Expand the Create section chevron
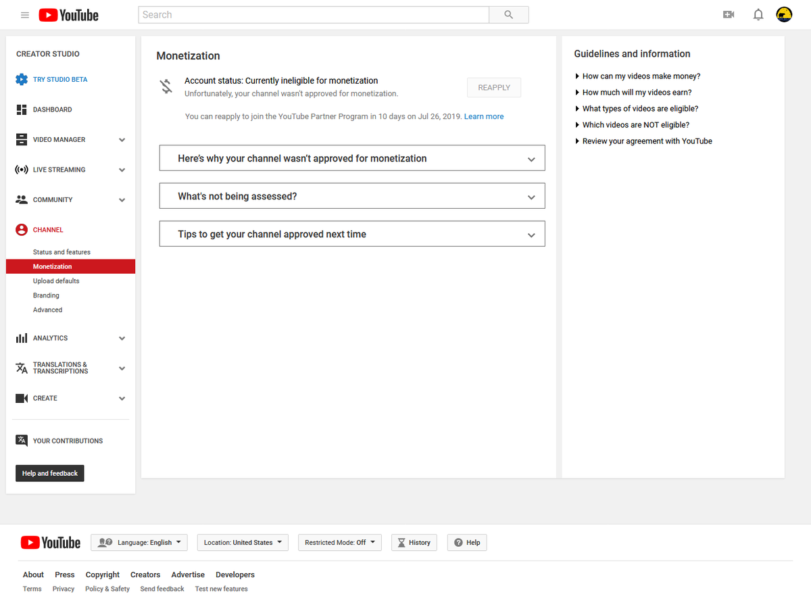 coord(122,399)
